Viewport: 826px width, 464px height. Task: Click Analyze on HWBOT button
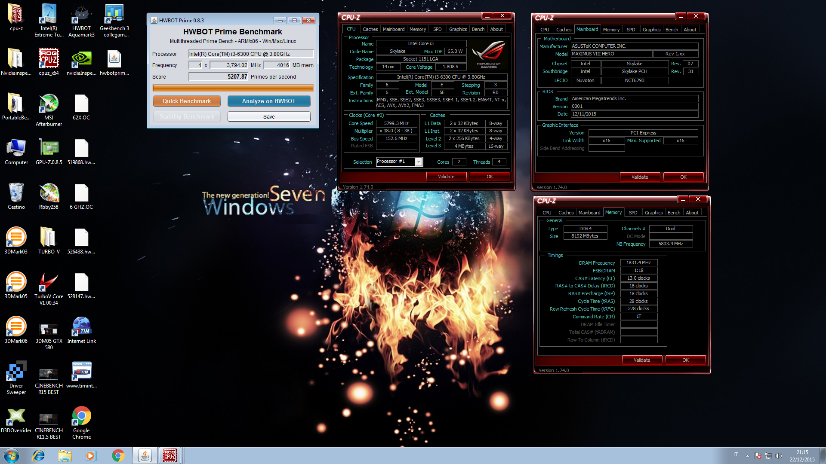269,101
